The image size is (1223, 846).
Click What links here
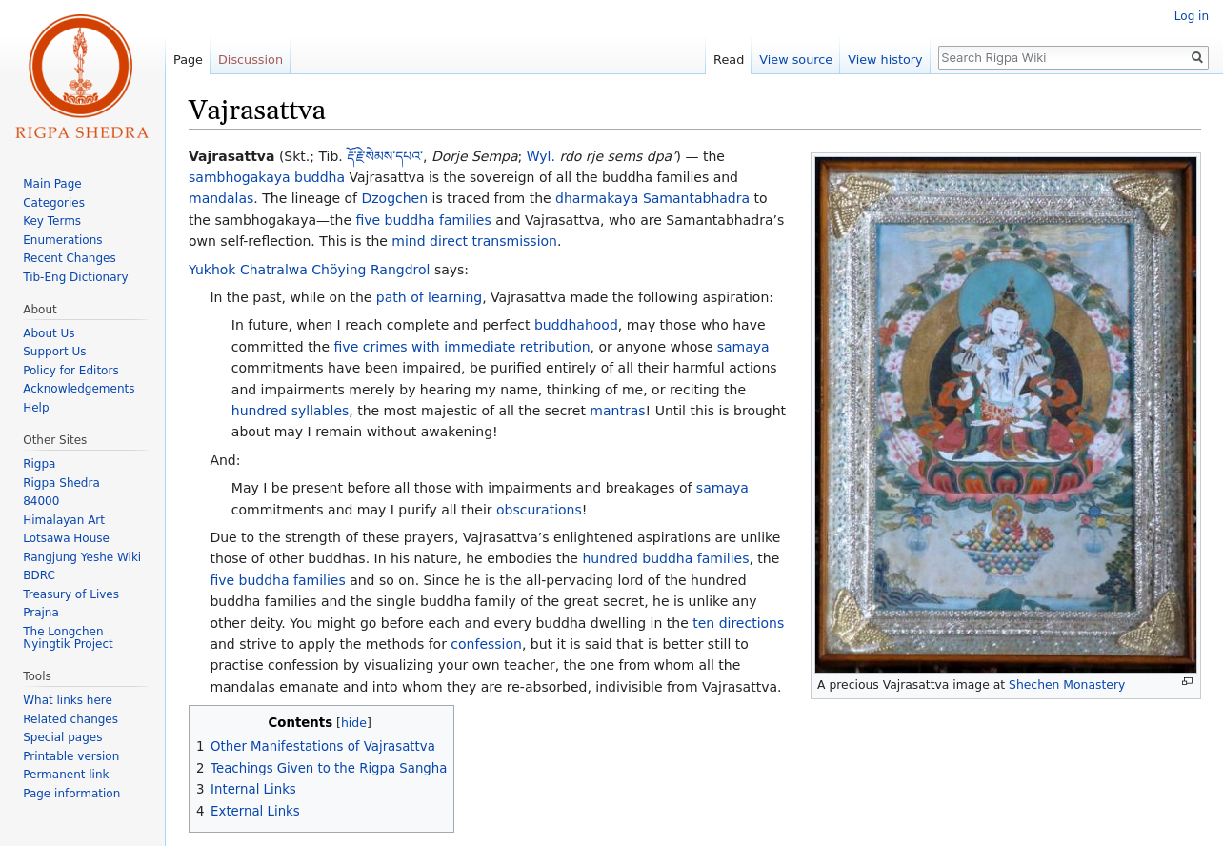pyautogui.click(x=68, y=700)
